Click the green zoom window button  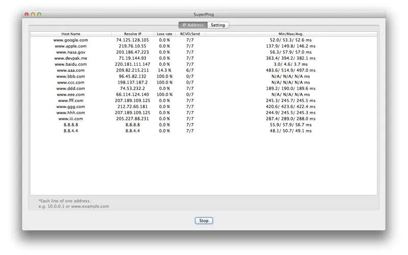(39, 15)
